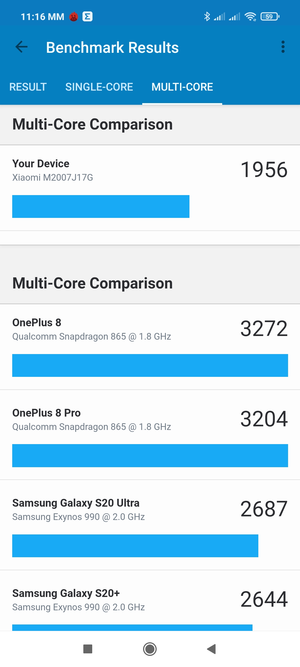300x667 pixels.
Task: Switch to the SINGLE-CORE tab
Action: click(x=99, y=87)
